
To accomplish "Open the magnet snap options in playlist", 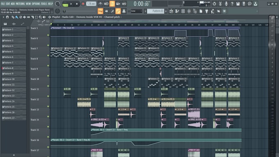I will point(7,17).
